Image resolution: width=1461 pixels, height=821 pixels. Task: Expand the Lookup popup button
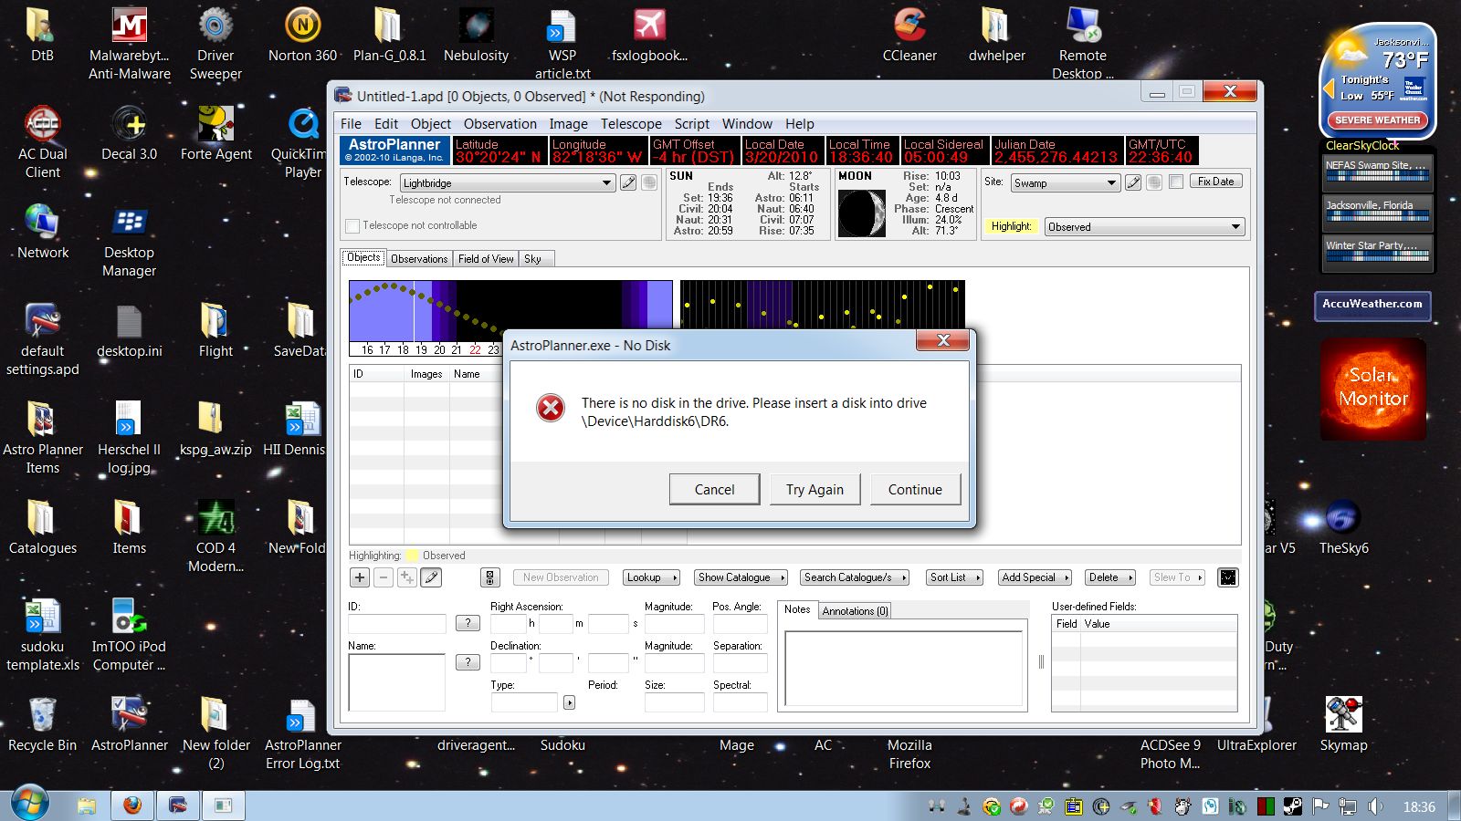(651, 577)
